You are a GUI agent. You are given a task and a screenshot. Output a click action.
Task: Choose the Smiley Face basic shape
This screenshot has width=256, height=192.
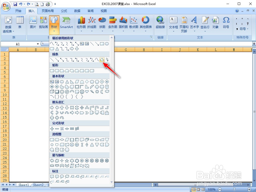82,91
